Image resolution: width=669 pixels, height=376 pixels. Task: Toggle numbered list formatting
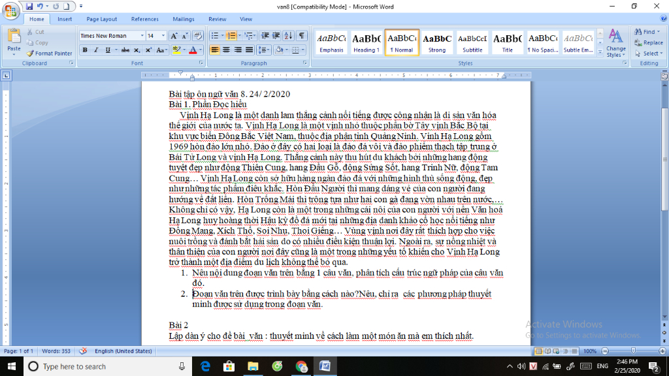(x=231, y=36)
